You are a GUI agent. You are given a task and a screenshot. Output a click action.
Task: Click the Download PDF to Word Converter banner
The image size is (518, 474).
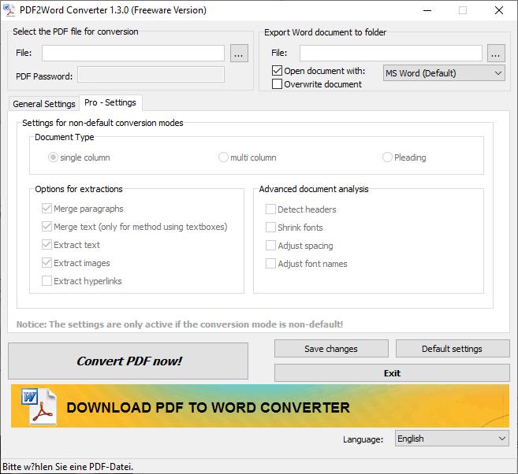pos(259,406)
